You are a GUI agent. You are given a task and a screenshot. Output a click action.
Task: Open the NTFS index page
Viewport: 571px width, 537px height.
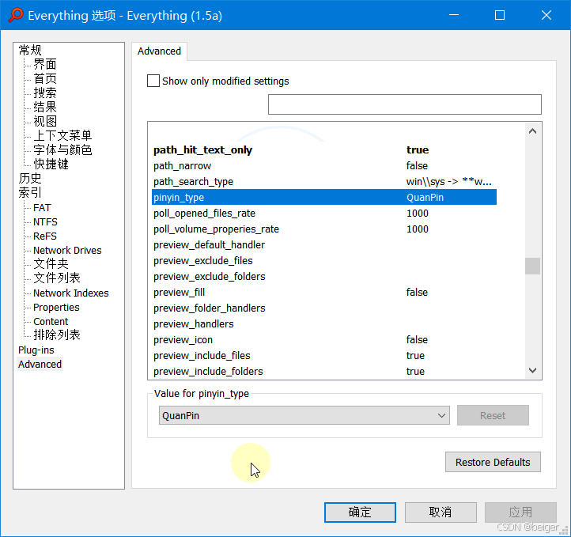click(45, 221)
